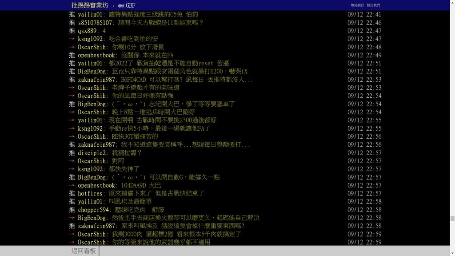Click comment starting '我剩3000肉'
The image size is (455, 256).
click(x=176, y=234)
